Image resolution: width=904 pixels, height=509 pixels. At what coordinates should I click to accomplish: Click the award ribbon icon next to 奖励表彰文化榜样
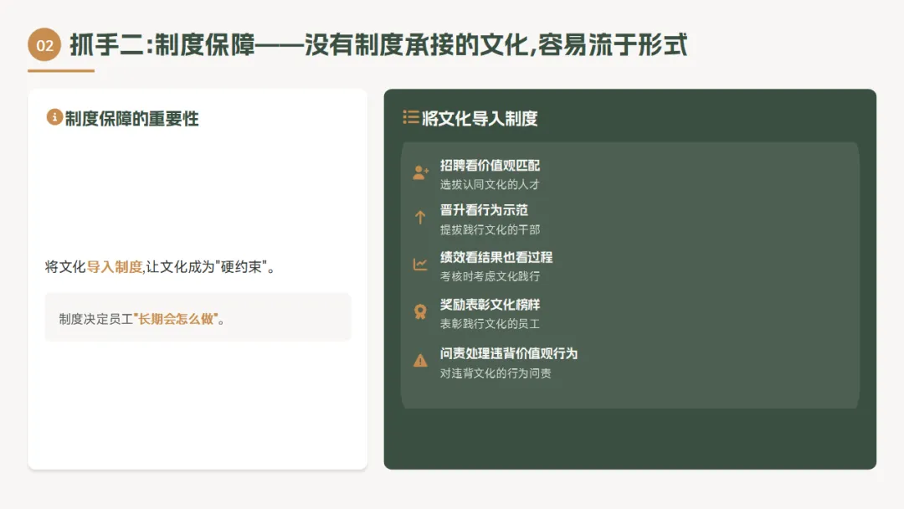(420, 312)
